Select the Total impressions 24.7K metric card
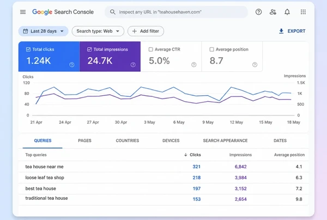The image size is (327, 220). [x=110, y=57]
